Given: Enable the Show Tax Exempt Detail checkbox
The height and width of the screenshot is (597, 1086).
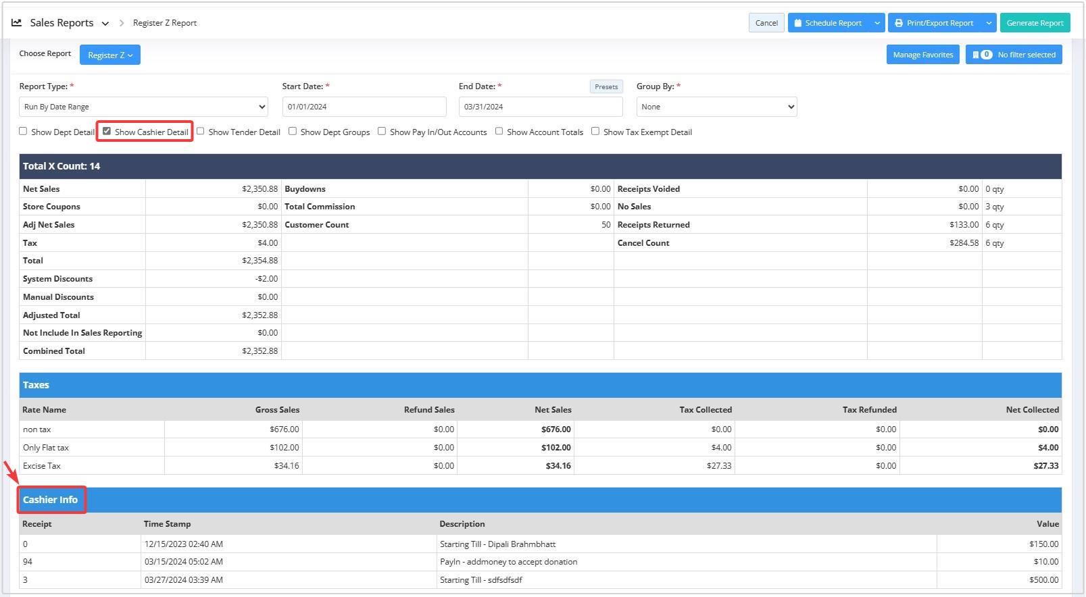Looking at the screenshot, I should coord(595,131).
